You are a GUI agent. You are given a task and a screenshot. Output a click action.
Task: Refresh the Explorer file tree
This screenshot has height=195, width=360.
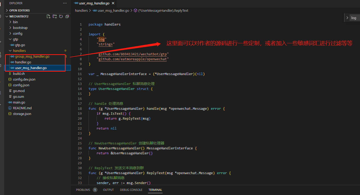(61, 16)
